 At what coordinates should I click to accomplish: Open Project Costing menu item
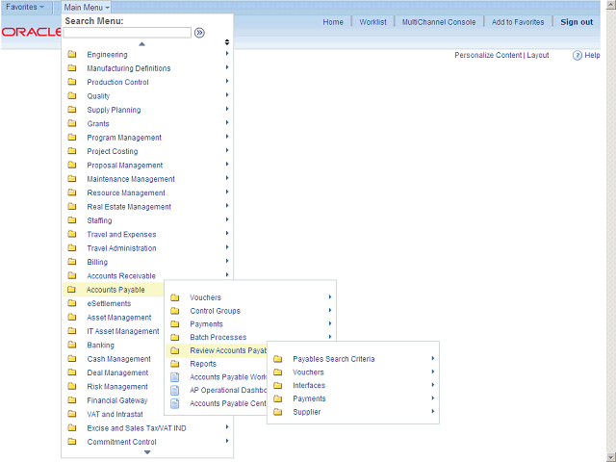coord(112,151)
